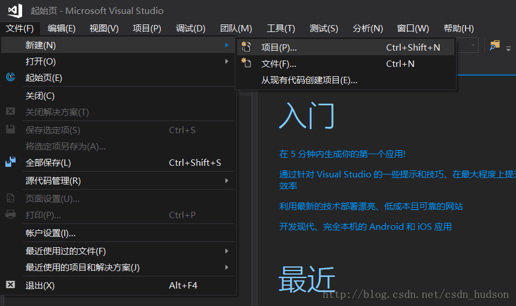Open the 测试(S) menu

point(324,29)
